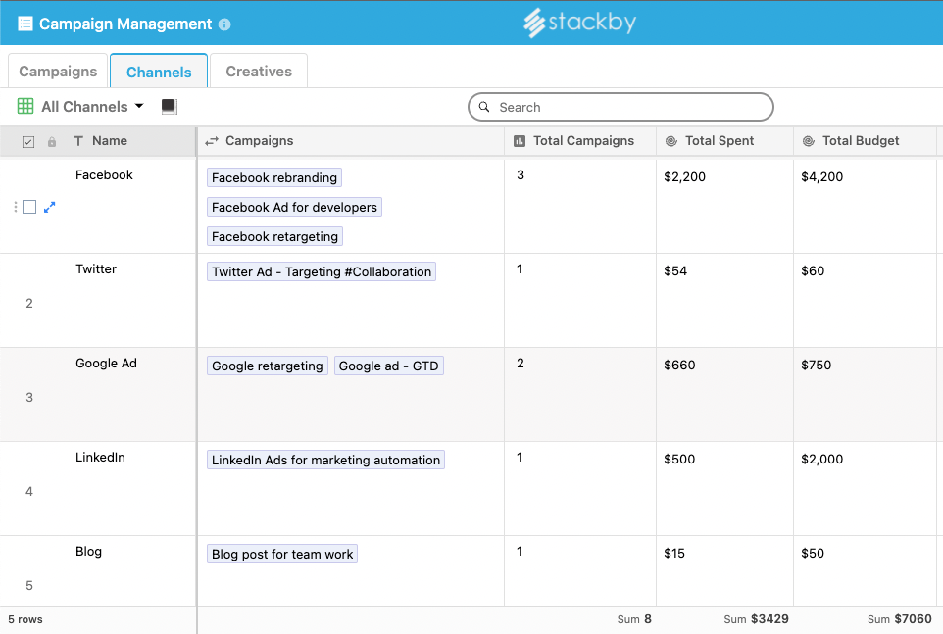Select the Channels tab
Image resolution: width=943 pixels, height=634 pixels.
point(159,72)
